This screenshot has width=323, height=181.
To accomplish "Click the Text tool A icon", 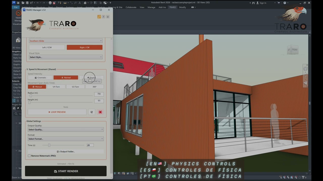I will pyautogui.click(x=79, y=3).
